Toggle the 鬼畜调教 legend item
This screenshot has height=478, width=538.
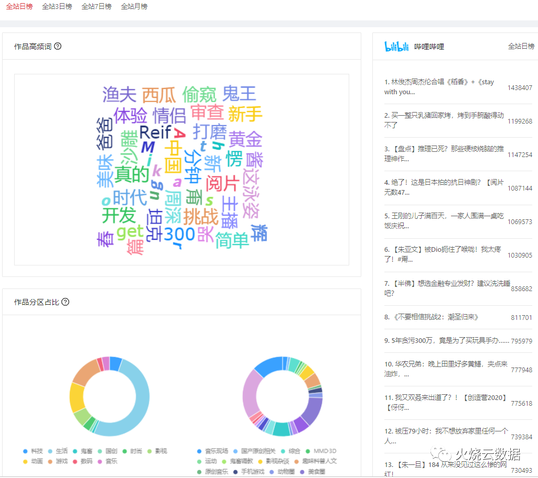click(237, 461)
